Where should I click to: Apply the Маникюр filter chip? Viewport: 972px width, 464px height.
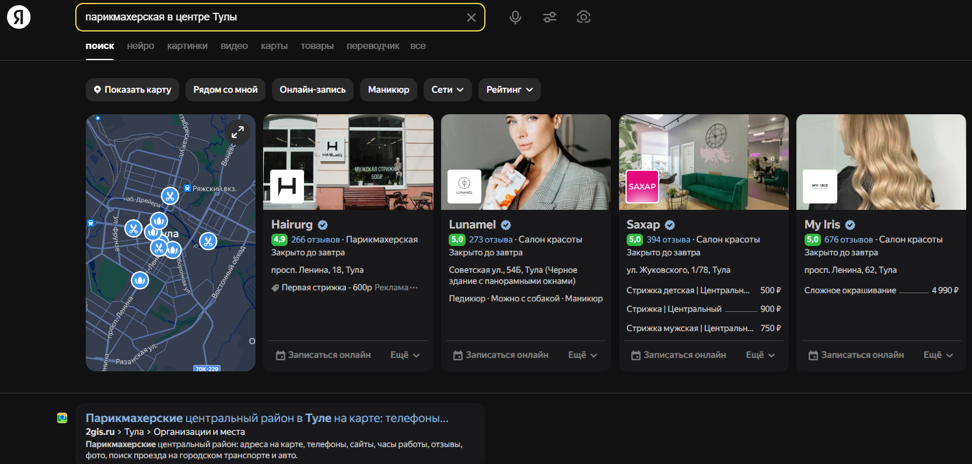[x=389, y=90]
